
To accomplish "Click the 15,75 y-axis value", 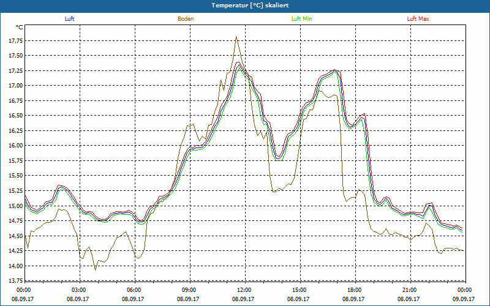I will click(x=16, y=161).
